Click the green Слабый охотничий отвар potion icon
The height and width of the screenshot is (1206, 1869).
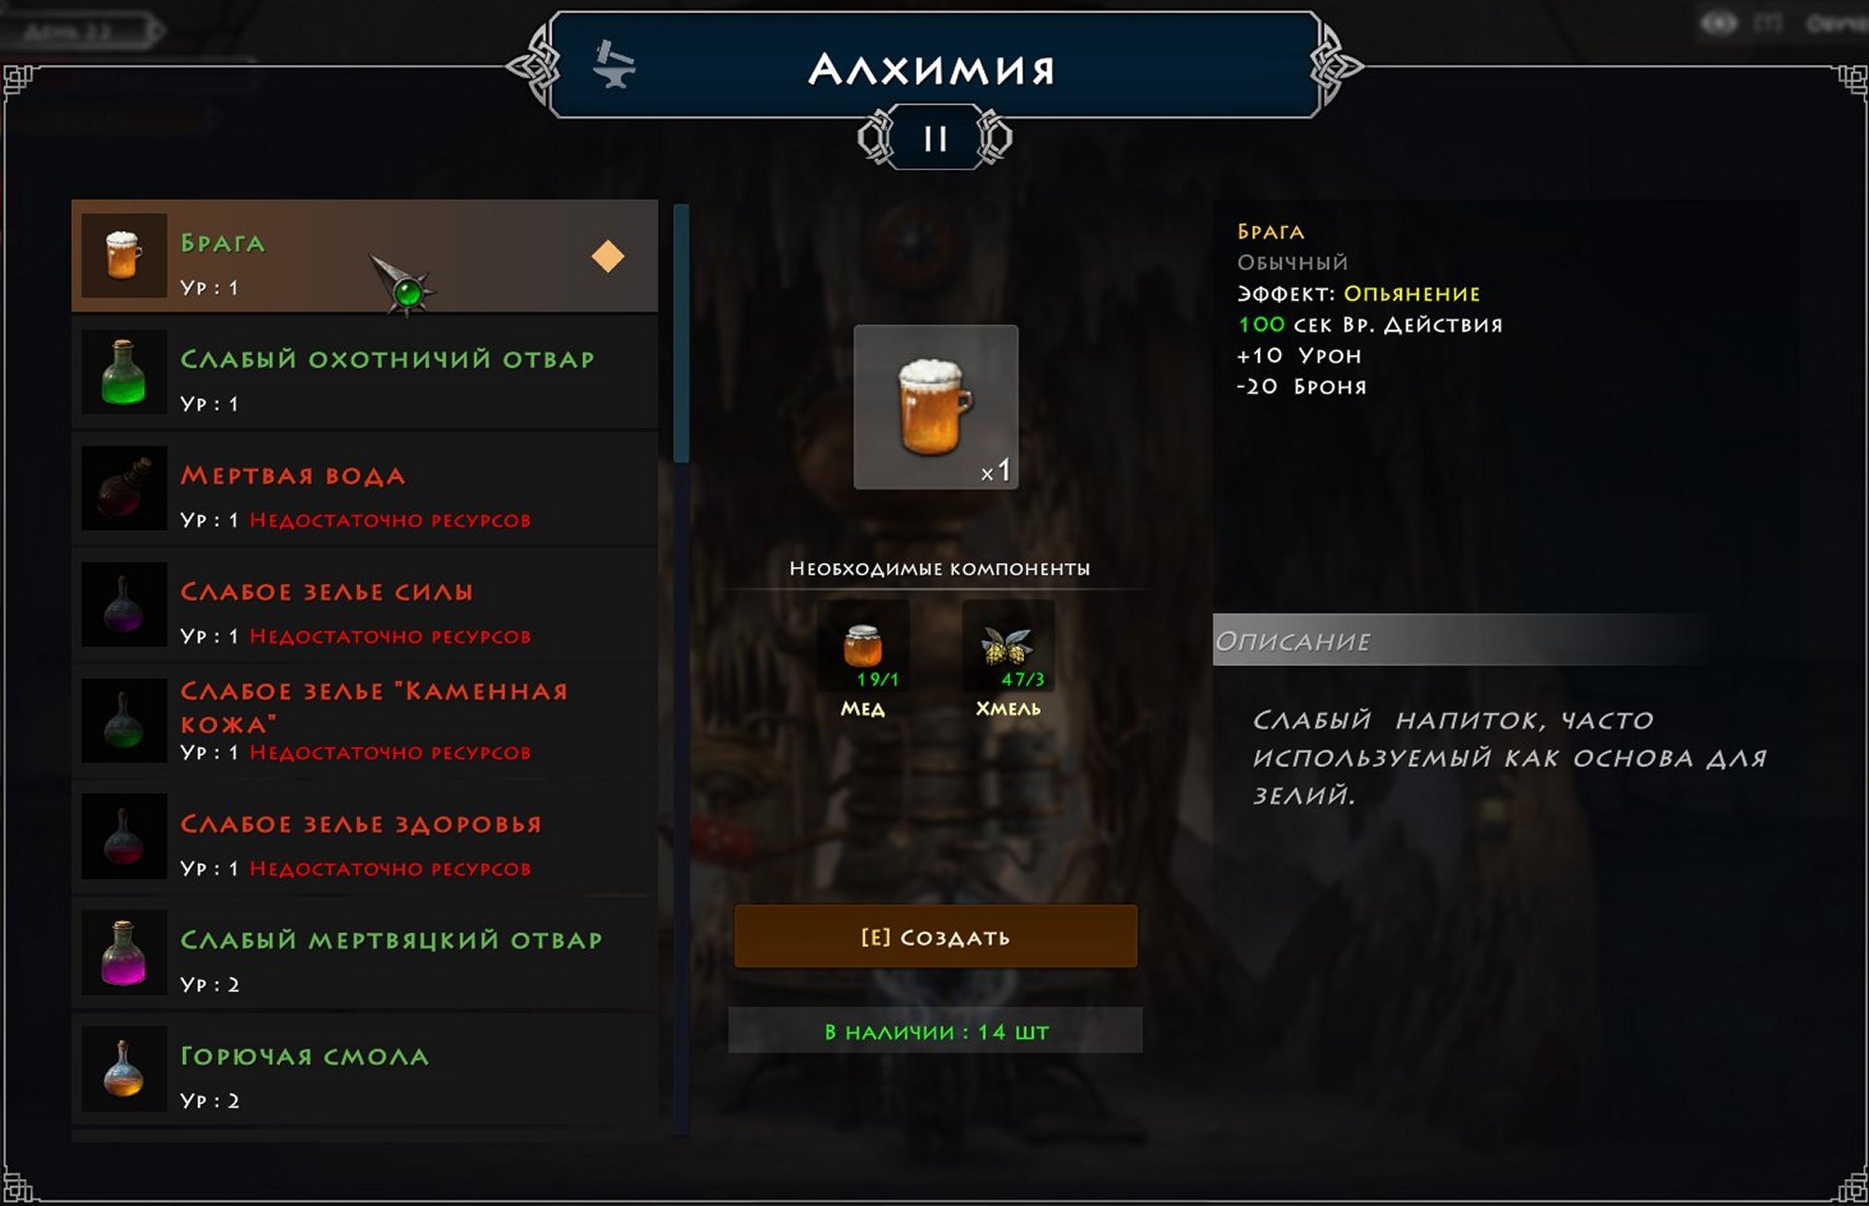click(123, 372)
